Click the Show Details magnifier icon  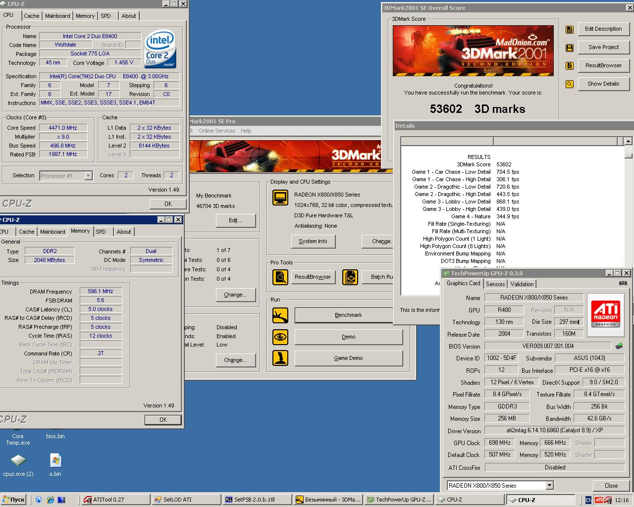point(570,84)
